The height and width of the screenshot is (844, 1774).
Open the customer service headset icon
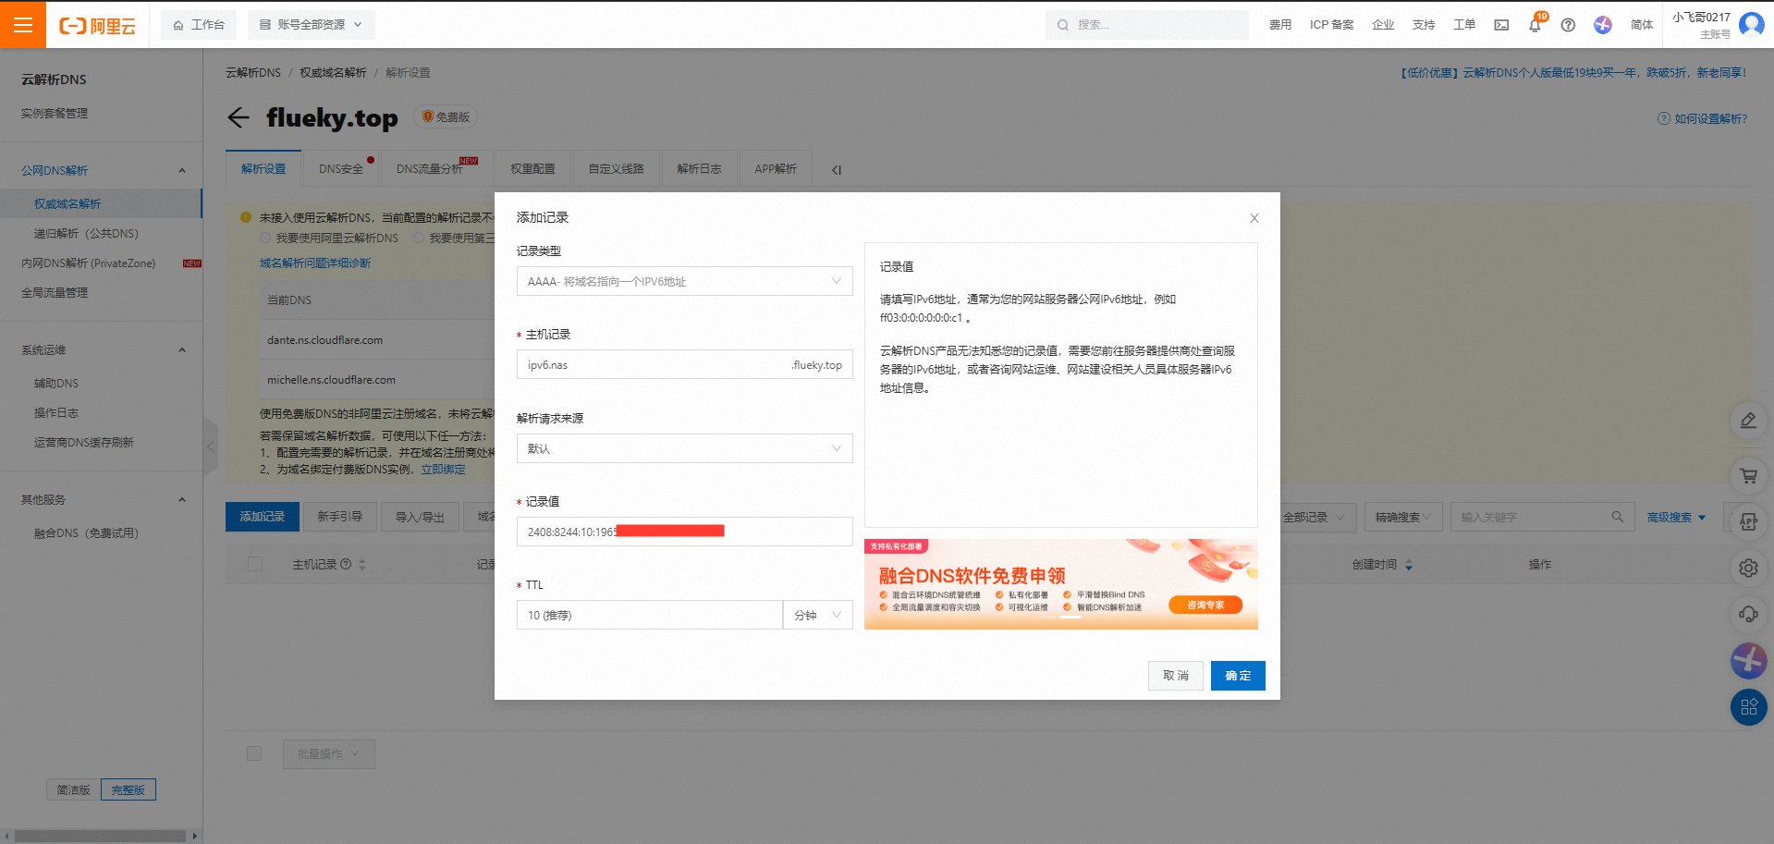[1748, 614]
